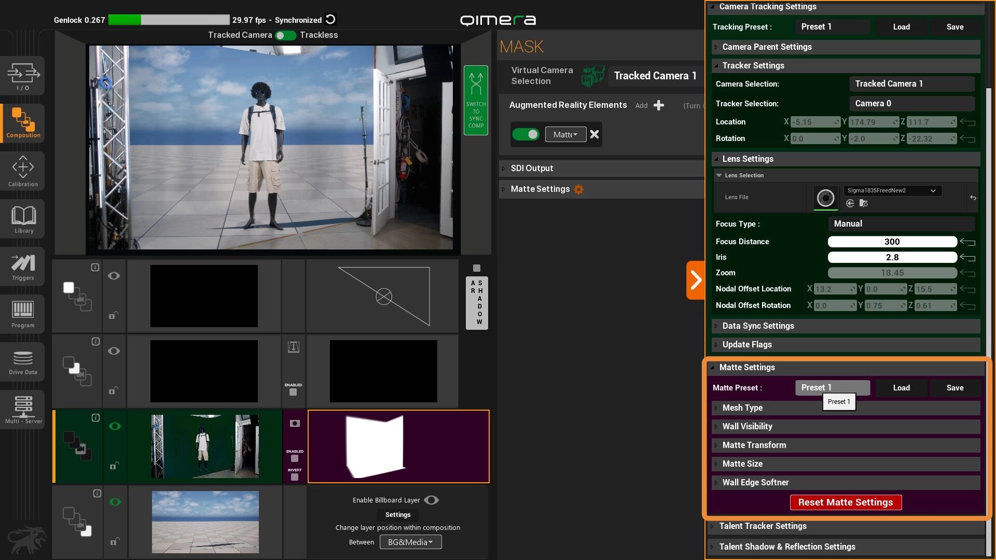This screenshot has height=560, width=996.
Task: Expand Talent Tracker Settings section
Action: click(x=763, y=526)
